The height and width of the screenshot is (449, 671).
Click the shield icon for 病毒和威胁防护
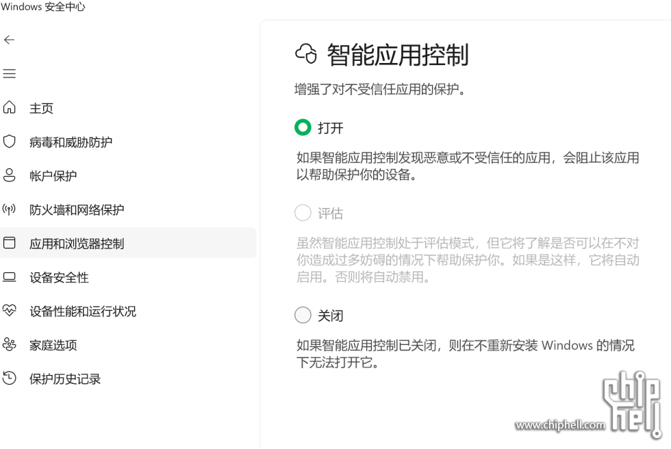pyautogui.click(x=9, y=141)
